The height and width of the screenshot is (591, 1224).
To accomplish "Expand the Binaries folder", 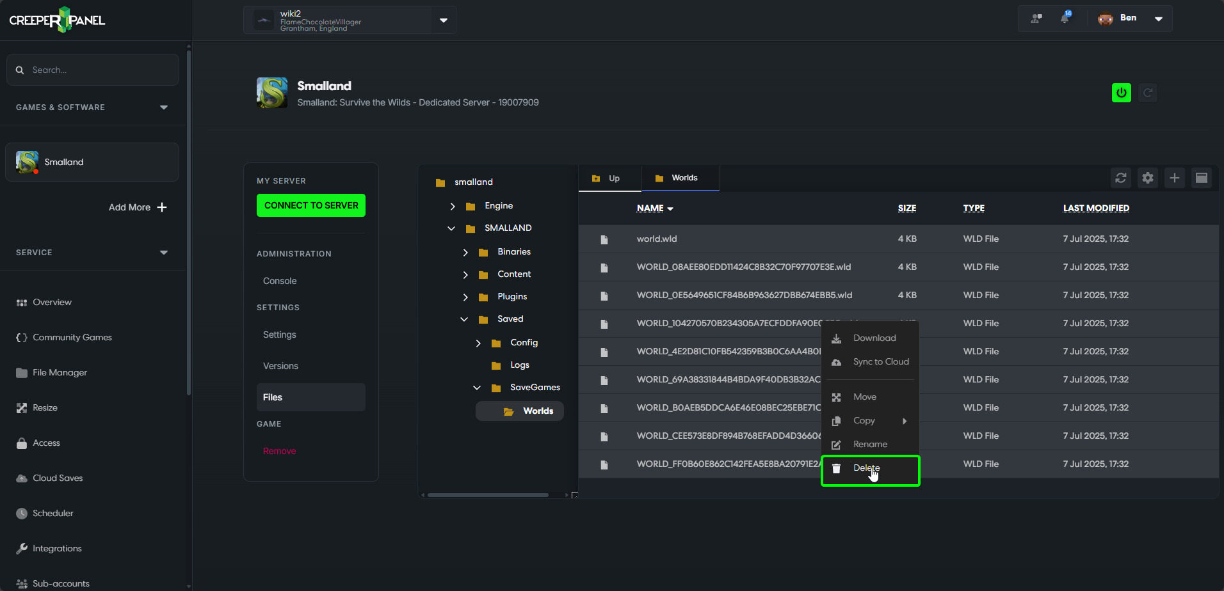I will click(x=465, y=252).
